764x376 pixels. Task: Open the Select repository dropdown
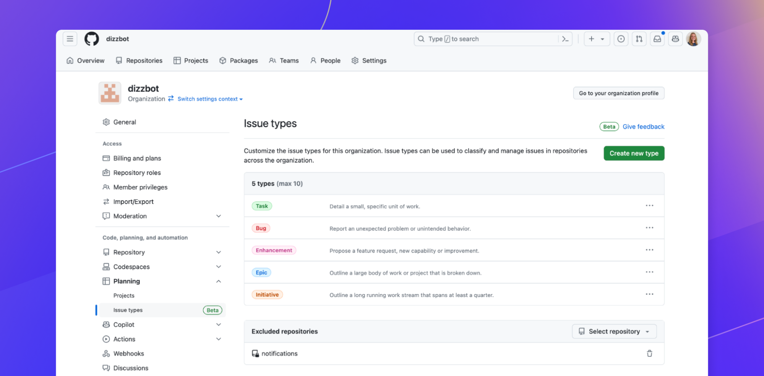[614, 331]
